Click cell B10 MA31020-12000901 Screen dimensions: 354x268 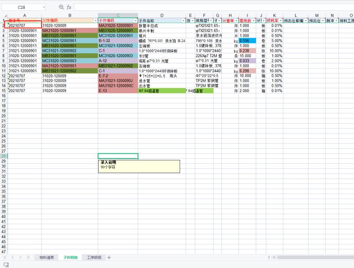coord(70,66)
